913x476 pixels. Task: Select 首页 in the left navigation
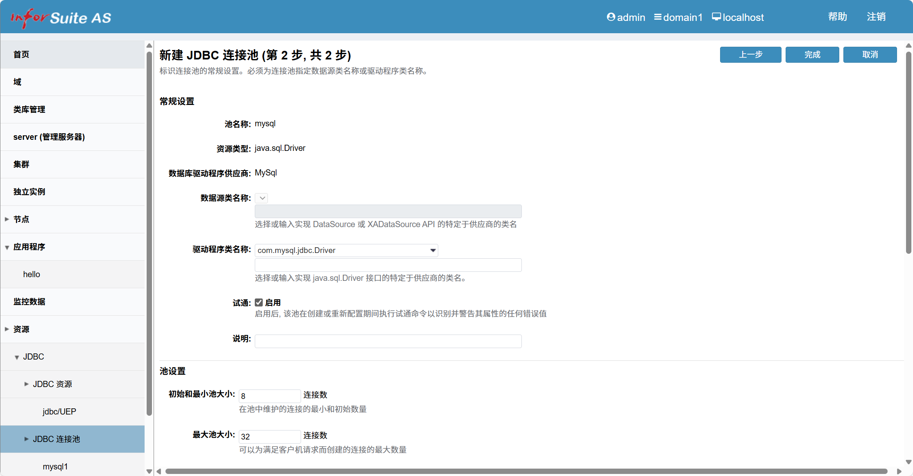[21, 54]
